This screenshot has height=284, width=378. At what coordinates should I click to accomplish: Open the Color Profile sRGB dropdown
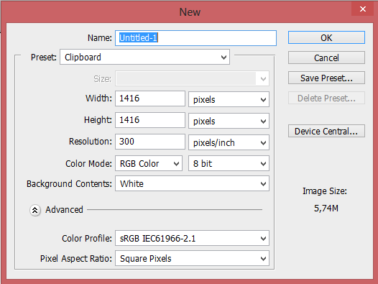[192, 238]
